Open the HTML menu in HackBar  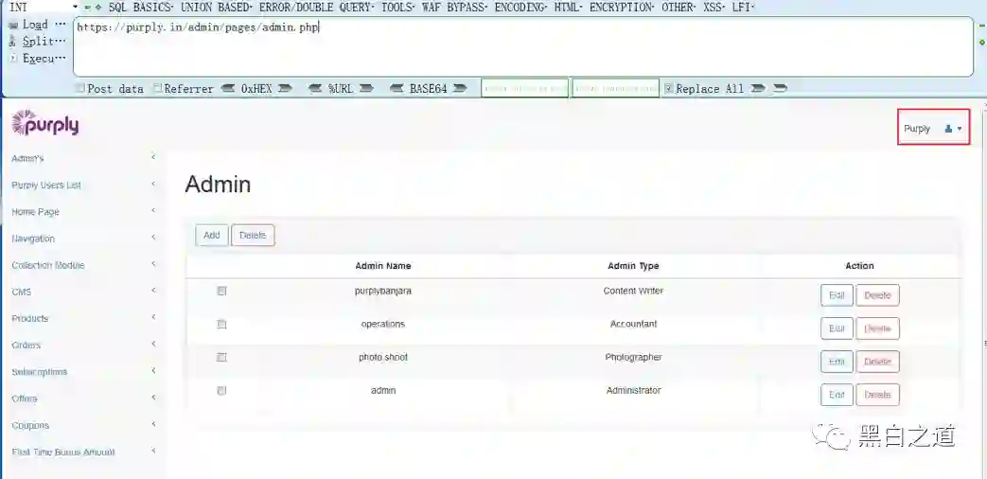click(x=569, y=8)
